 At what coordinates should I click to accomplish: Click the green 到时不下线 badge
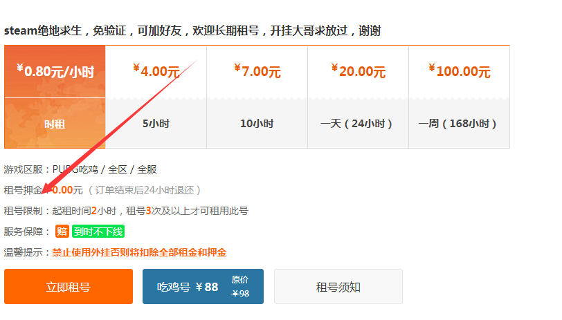point(98,232)
